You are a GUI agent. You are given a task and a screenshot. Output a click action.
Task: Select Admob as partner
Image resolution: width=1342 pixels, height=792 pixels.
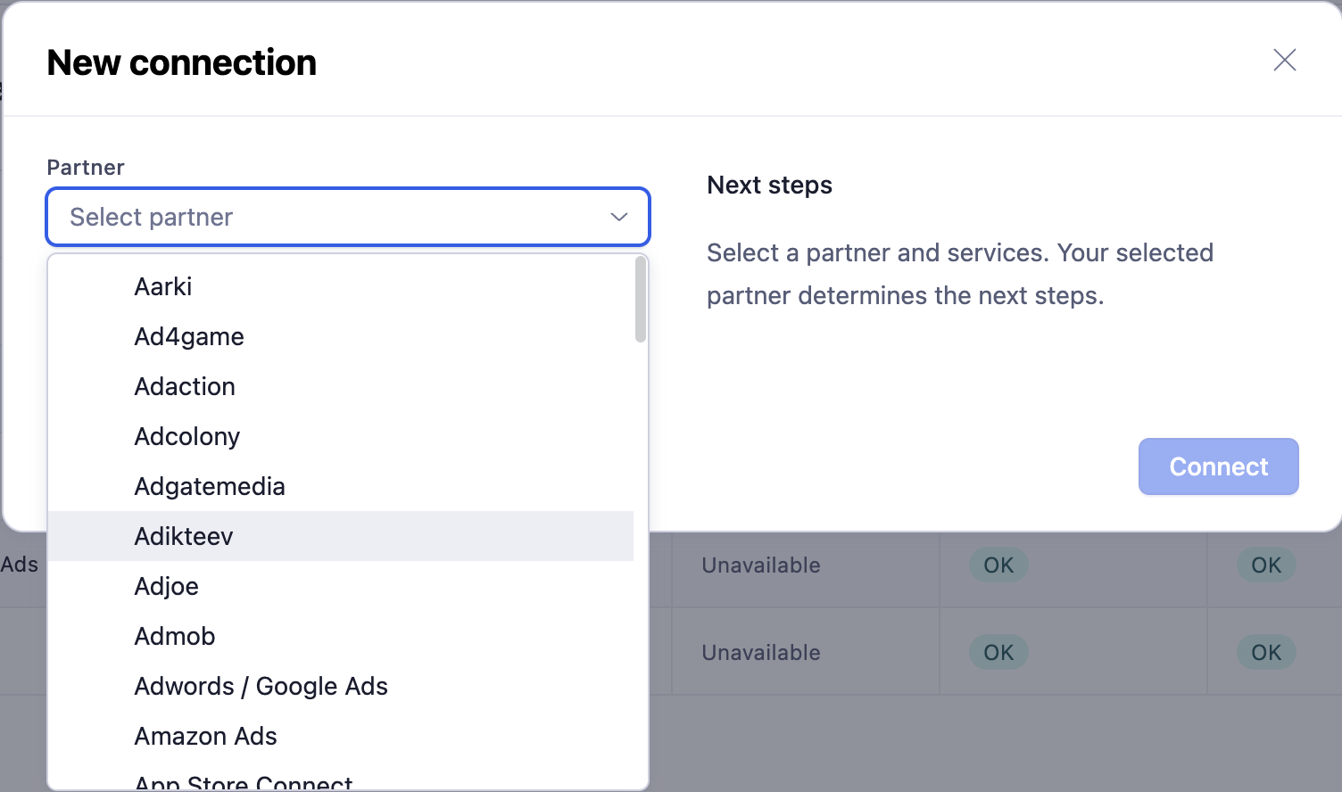coord(175,636)
